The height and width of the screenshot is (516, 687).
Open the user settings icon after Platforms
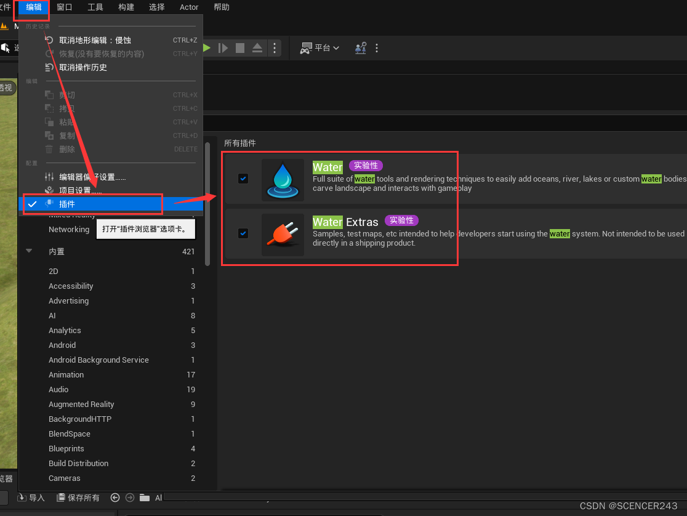(x=361, y=48)
